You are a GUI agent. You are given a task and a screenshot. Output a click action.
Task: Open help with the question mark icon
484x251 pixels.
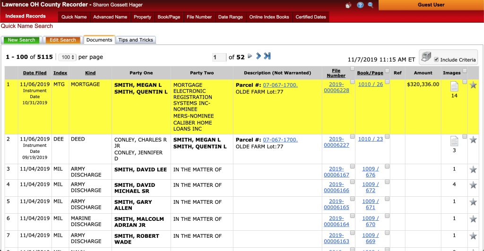coord(360,5)
